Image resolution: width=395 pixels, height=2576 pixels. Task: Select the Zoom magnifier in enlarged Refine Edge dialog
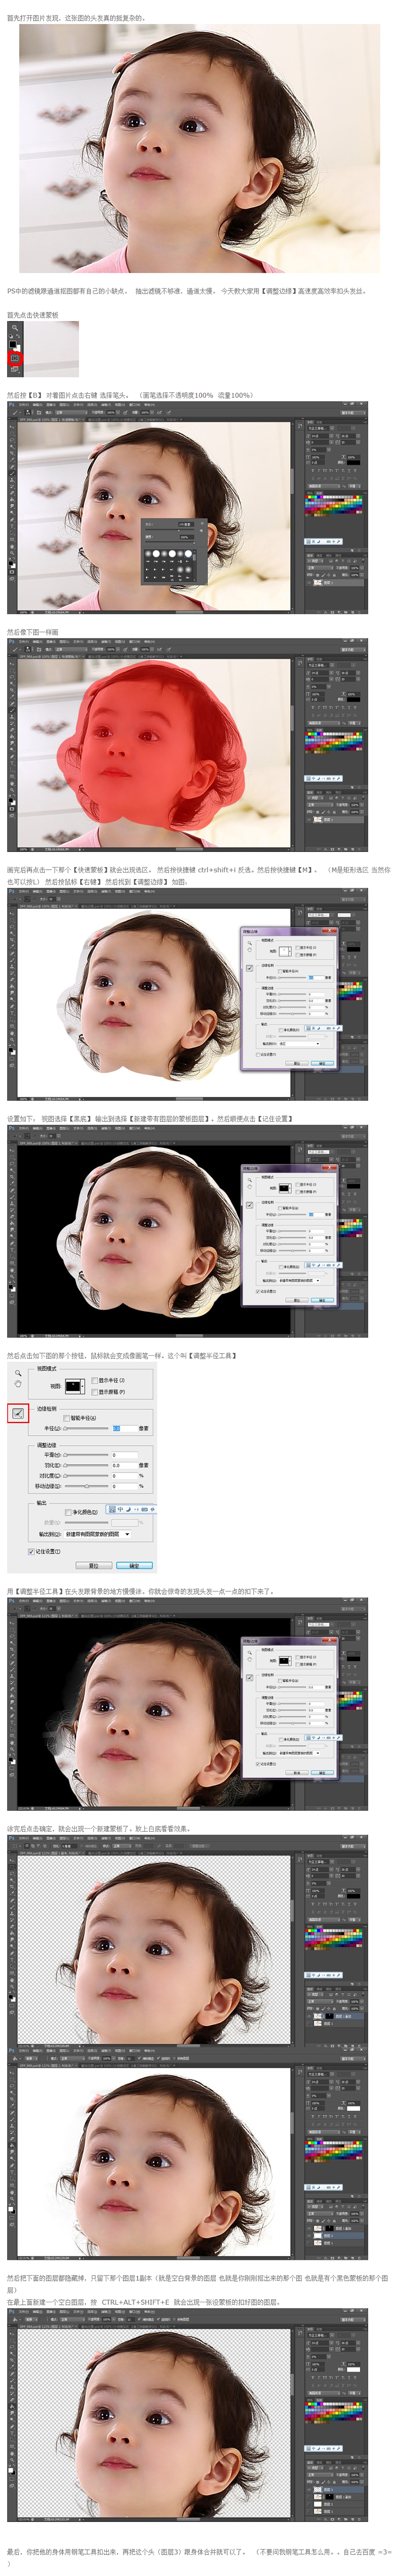pos(18,1373)
